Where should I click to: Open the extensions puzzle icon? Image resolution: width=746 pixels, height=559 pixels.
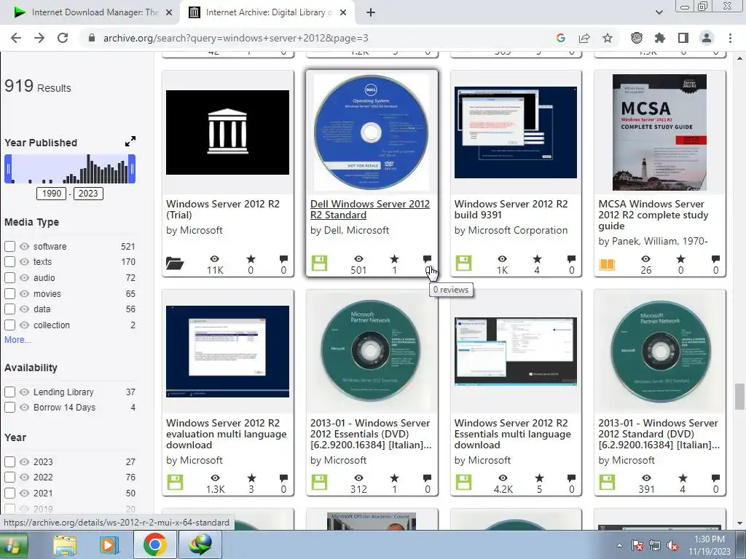pyautogui.click(x=659, y=38)
